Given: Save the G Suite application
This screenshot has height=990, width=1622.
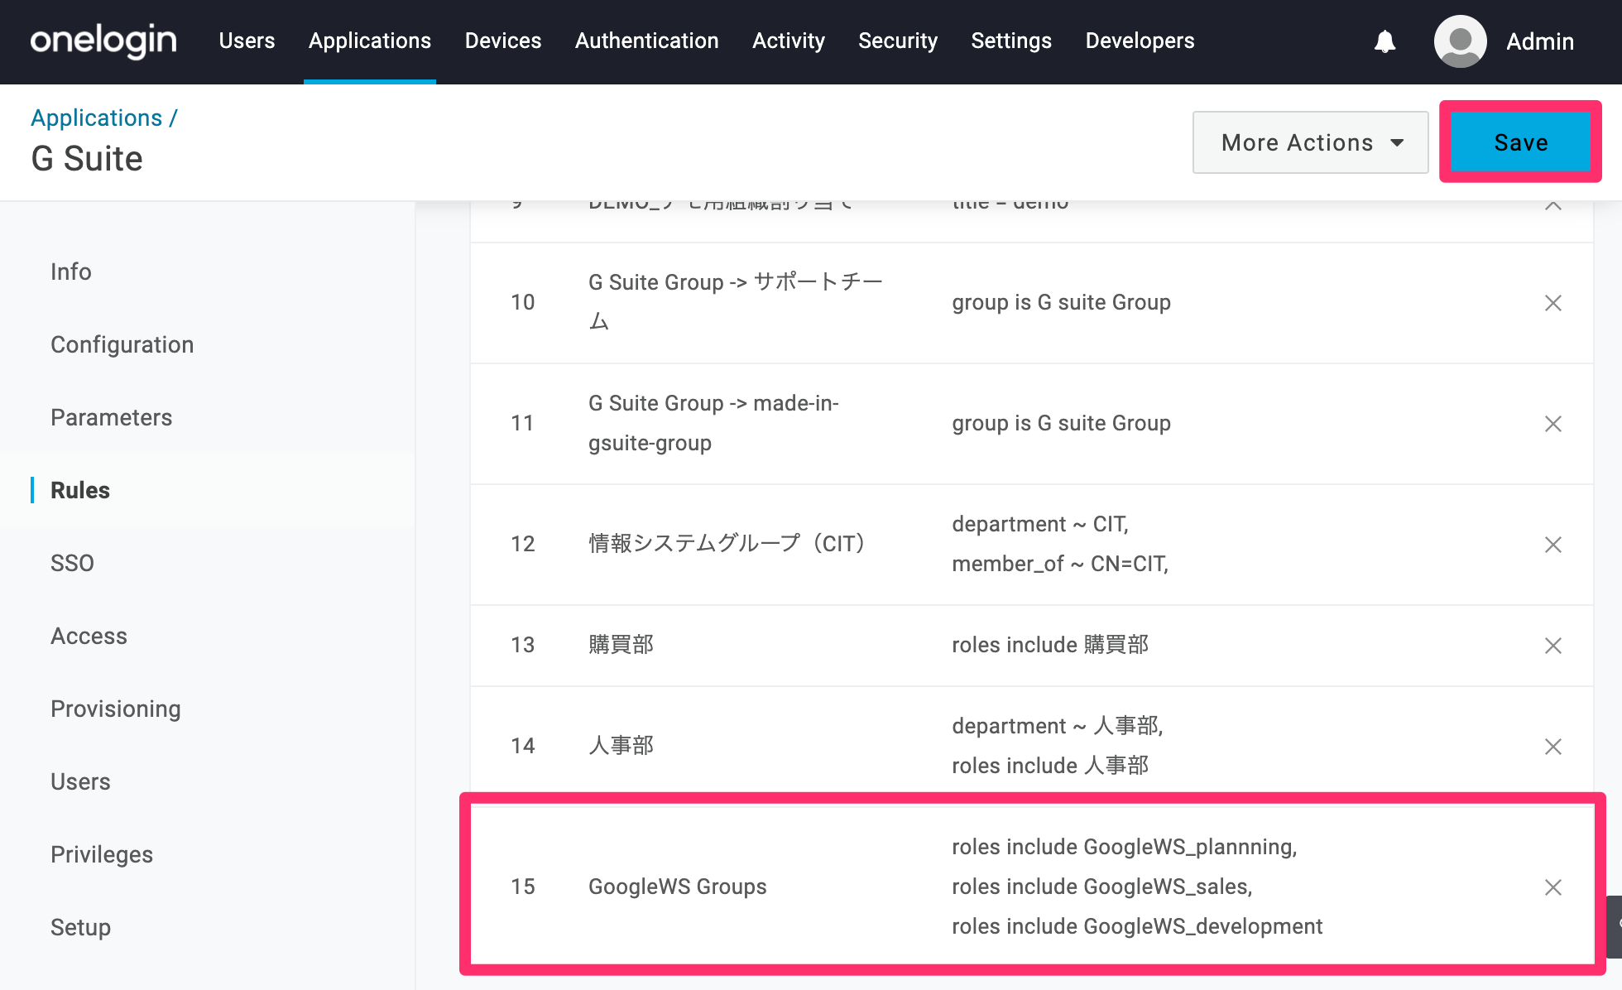Looking at the screenshot, I should pyautogui.click(x=1521, y=142).
